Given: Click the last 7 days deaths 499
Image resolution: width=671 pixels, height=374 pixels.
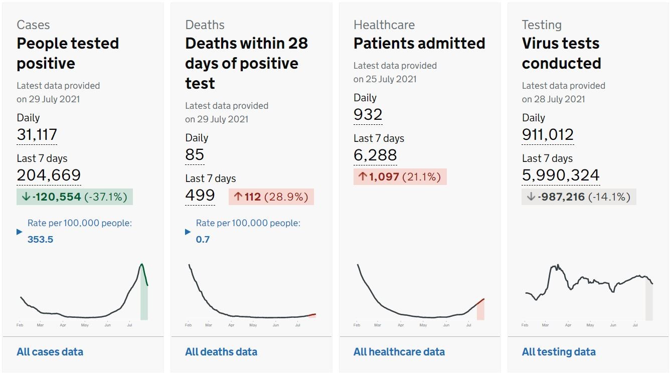Looking at the screenshot, I should (x=200, y=195).
